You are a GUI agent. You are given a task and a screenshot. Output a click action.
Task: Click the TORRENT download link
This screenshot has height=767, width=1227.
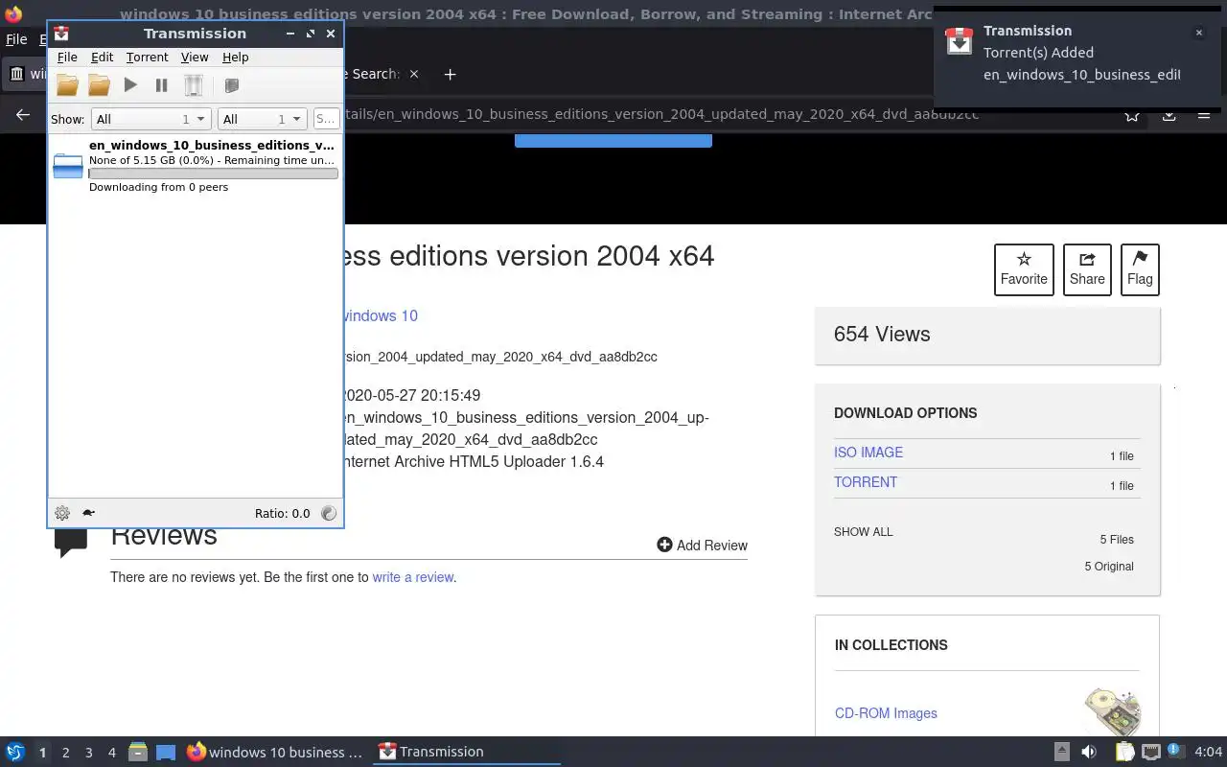[866, 482]
